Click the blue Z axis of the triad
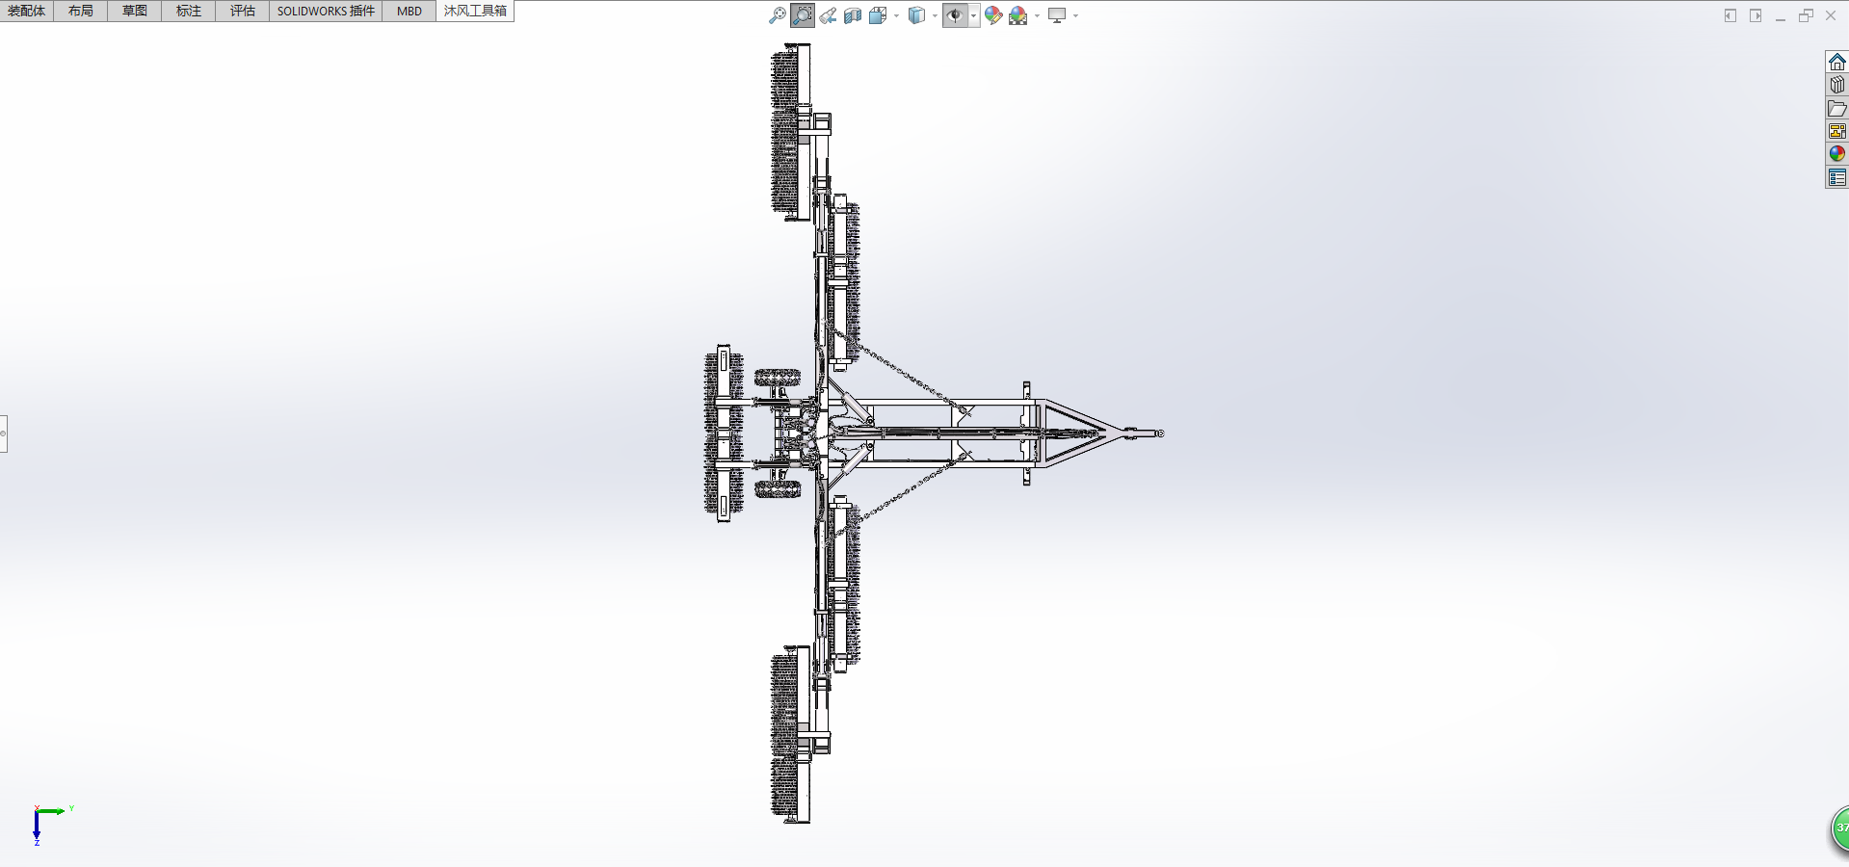 pyautogui.click(x=37, y=826)
